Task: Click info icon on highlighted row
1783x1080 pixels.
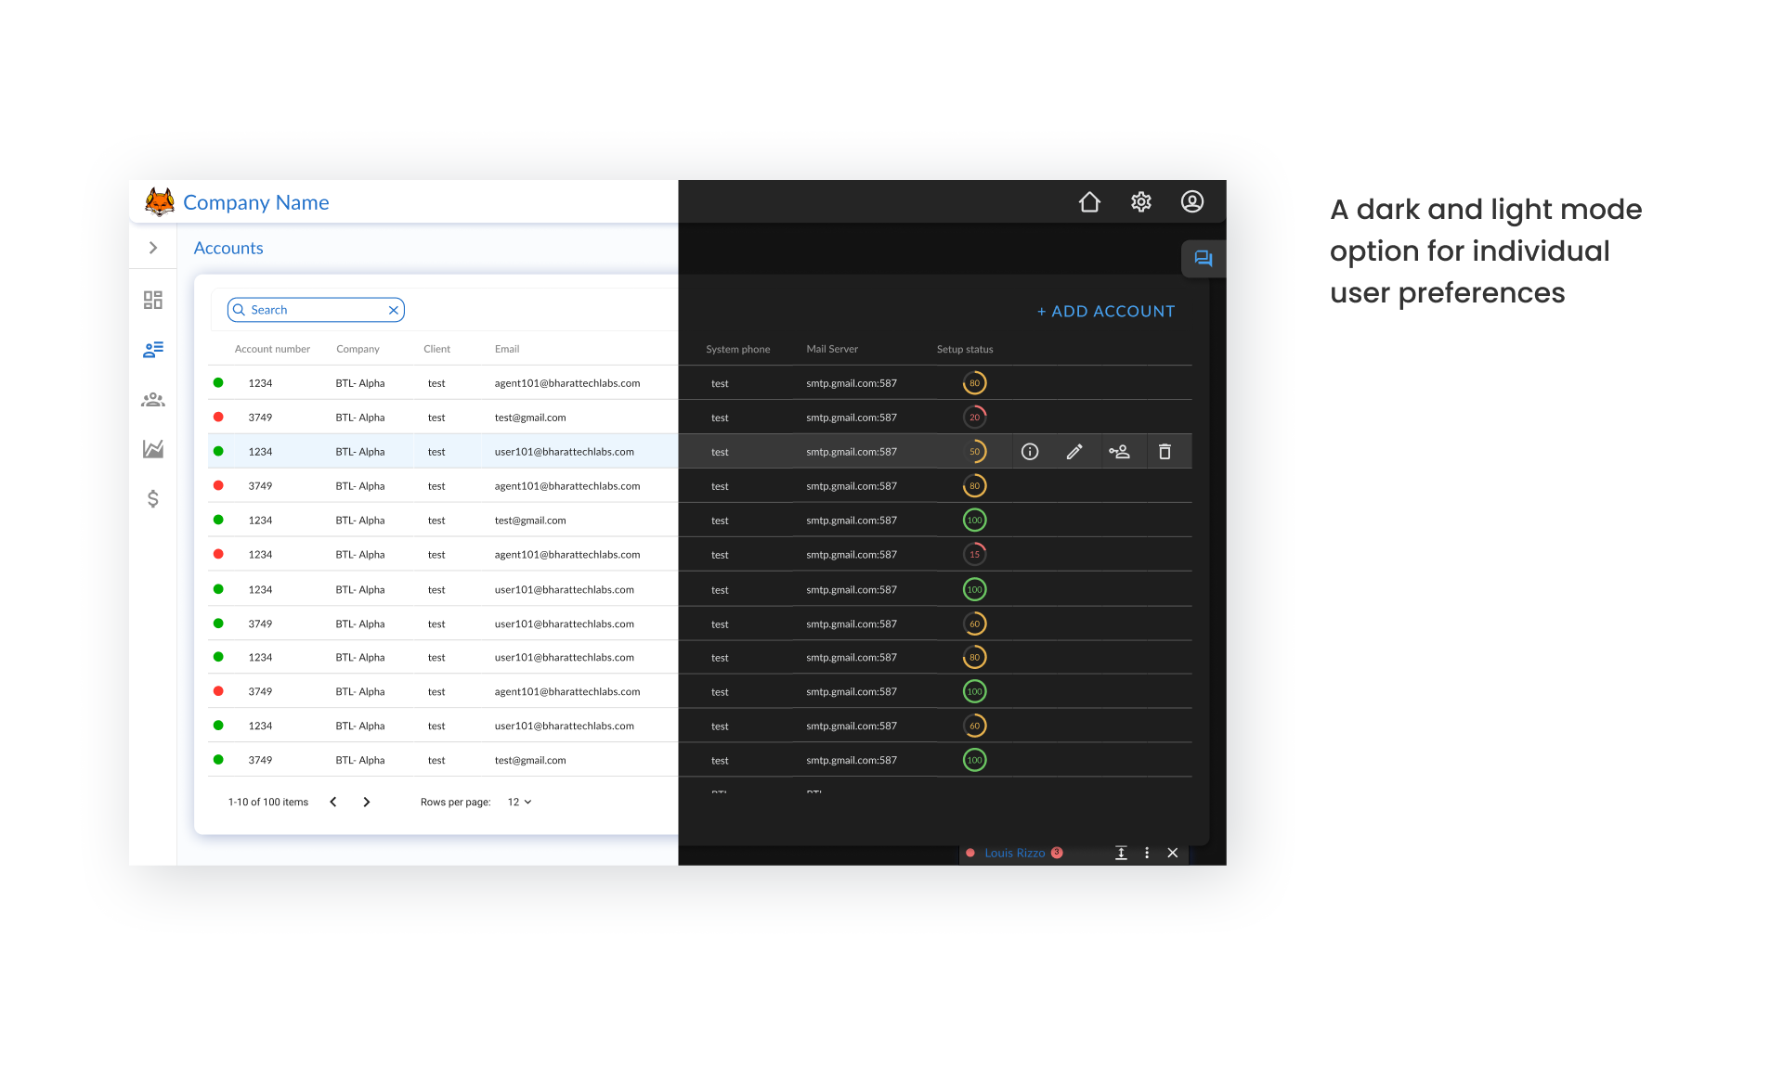Action: coord(1030,452)
